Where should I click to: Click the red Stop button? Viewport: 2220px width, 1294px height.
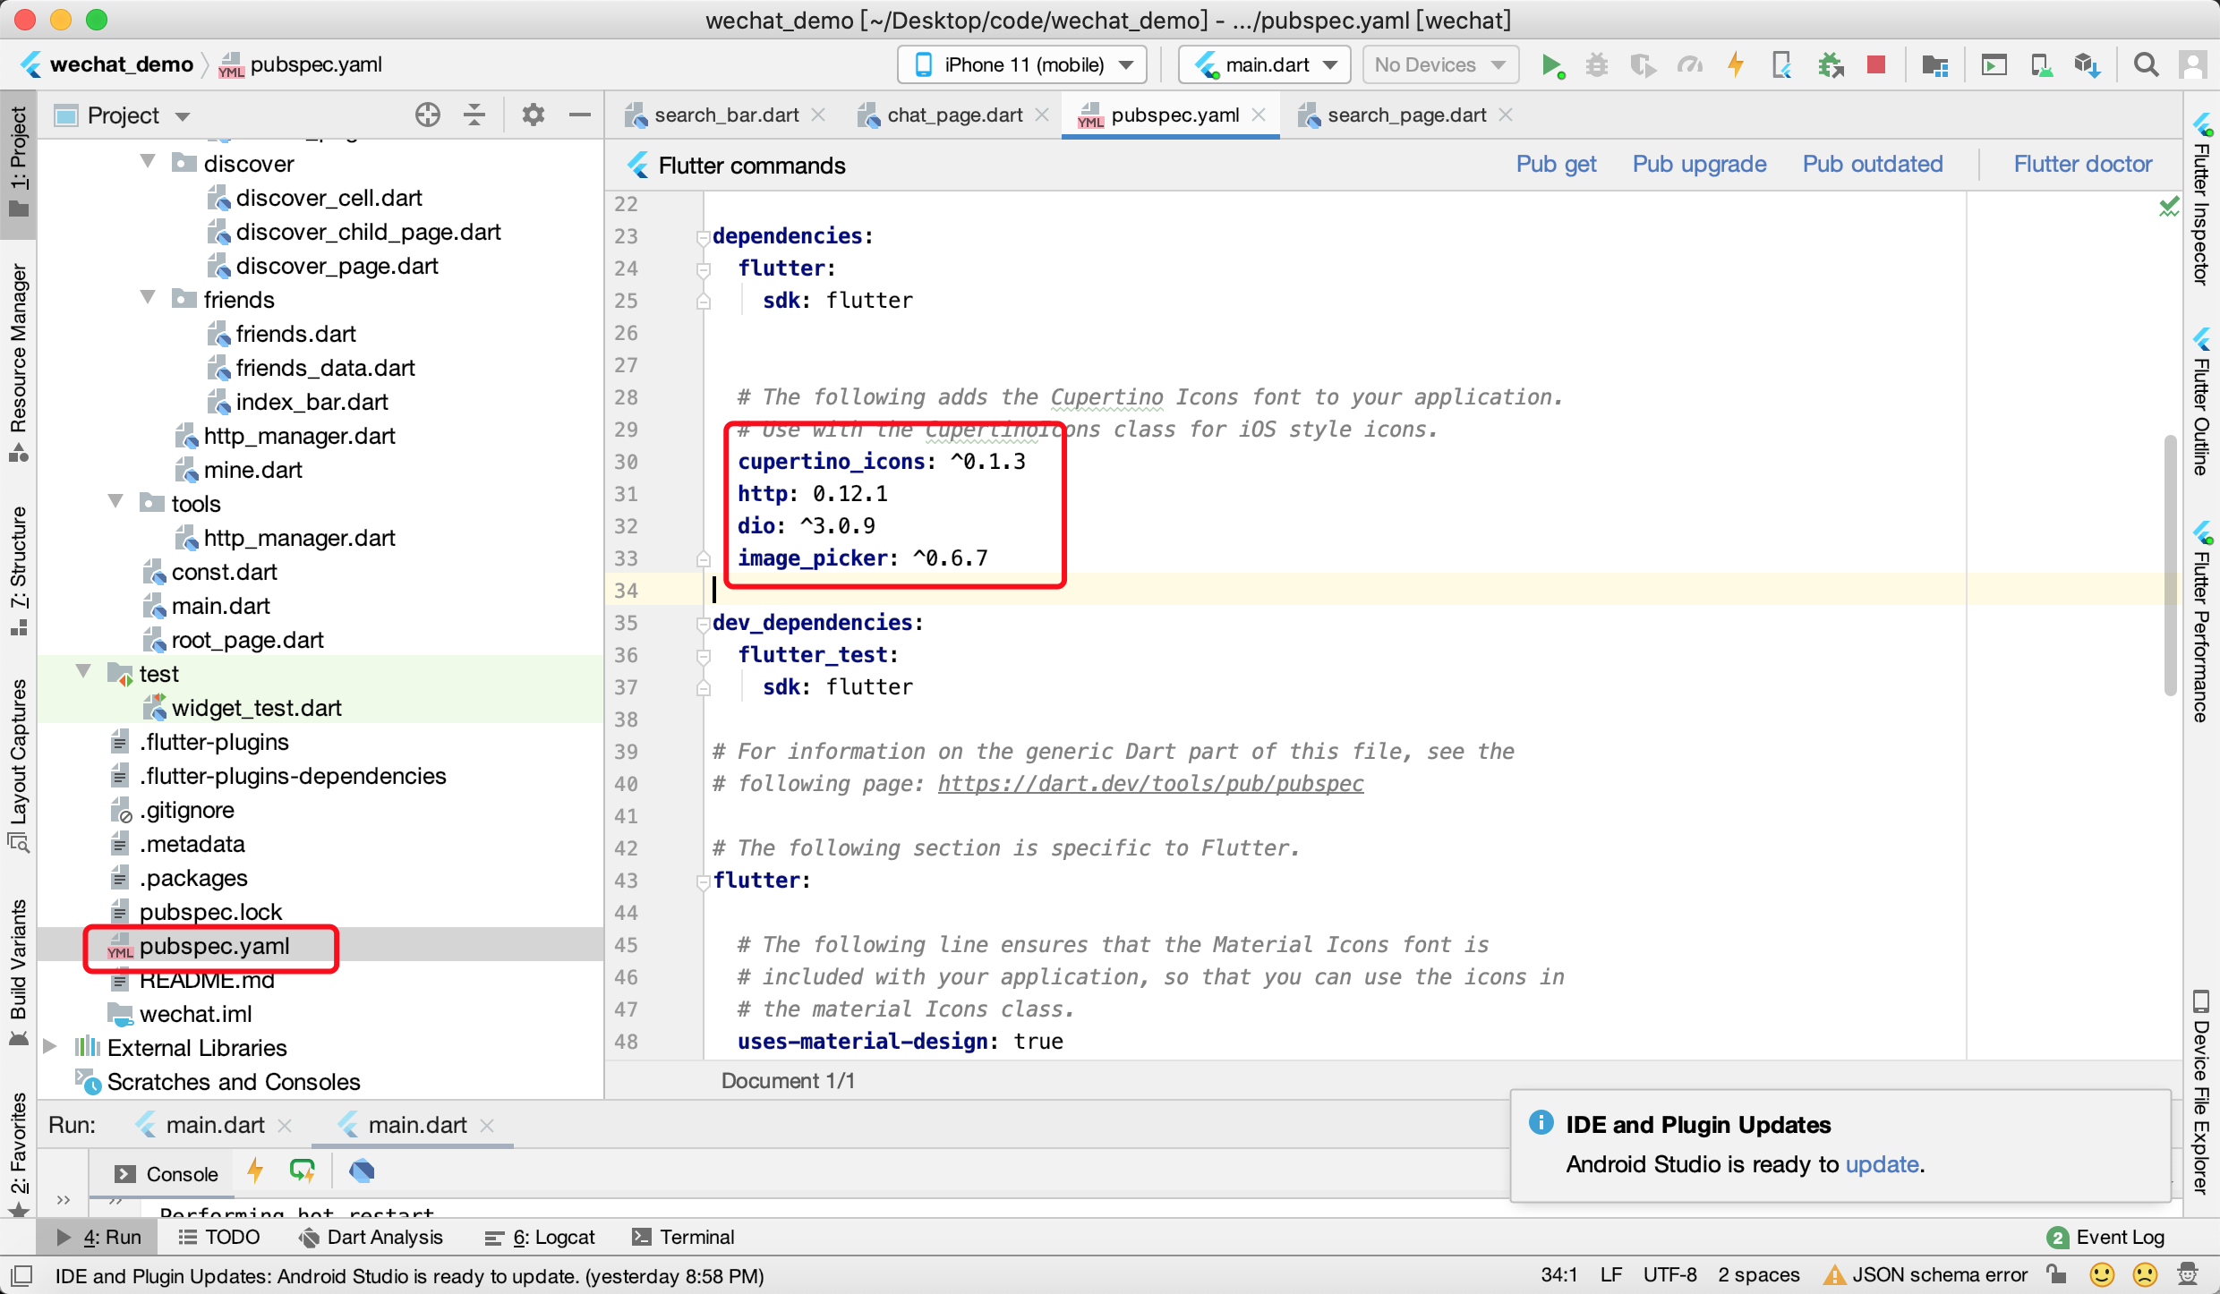click(x=1876, y=65)
